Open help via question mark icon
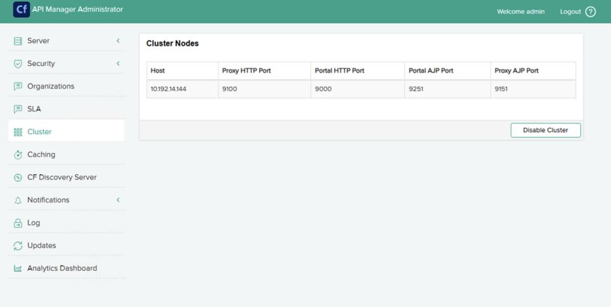Image resolution: width=611 pixels, height=307 pixels. [590, 11]
